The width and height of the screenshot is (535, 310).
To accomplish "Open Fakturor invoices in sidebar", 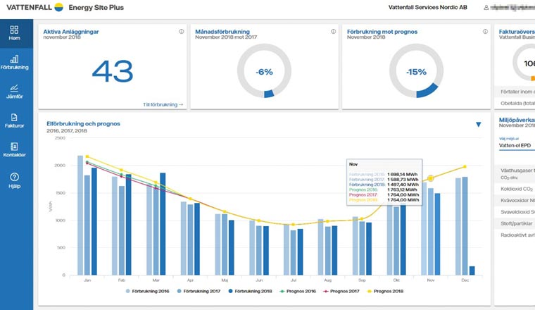I will coord(15,120).
